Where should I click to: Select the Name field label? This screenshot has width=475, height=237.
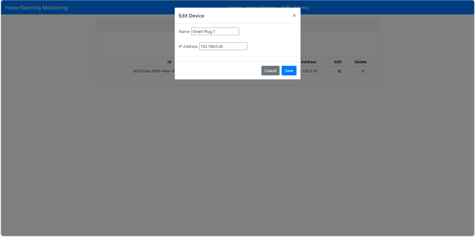point(184,31)
